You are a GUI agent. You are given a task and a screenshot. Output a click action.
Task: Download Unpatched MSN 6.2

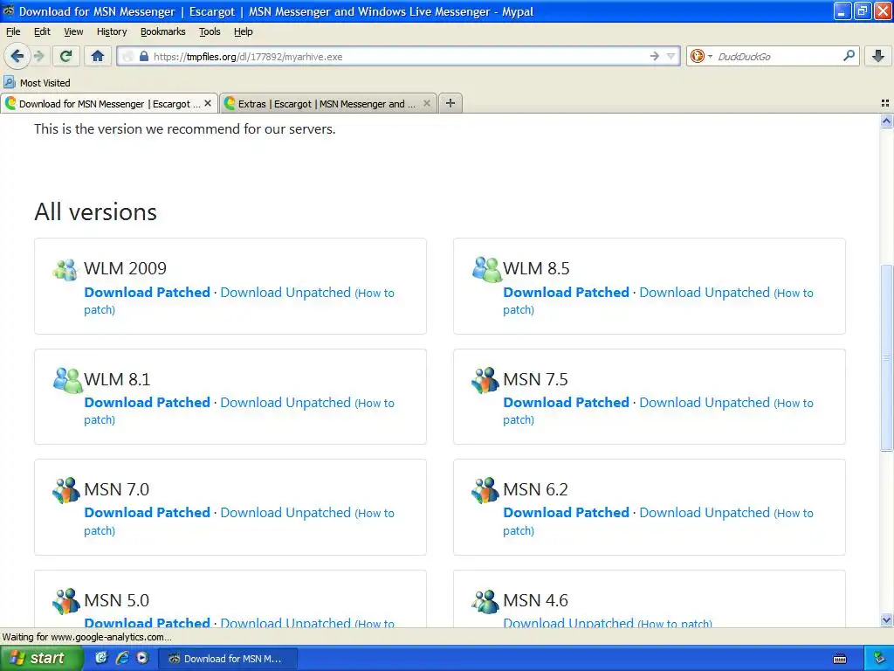pos(705,512)
